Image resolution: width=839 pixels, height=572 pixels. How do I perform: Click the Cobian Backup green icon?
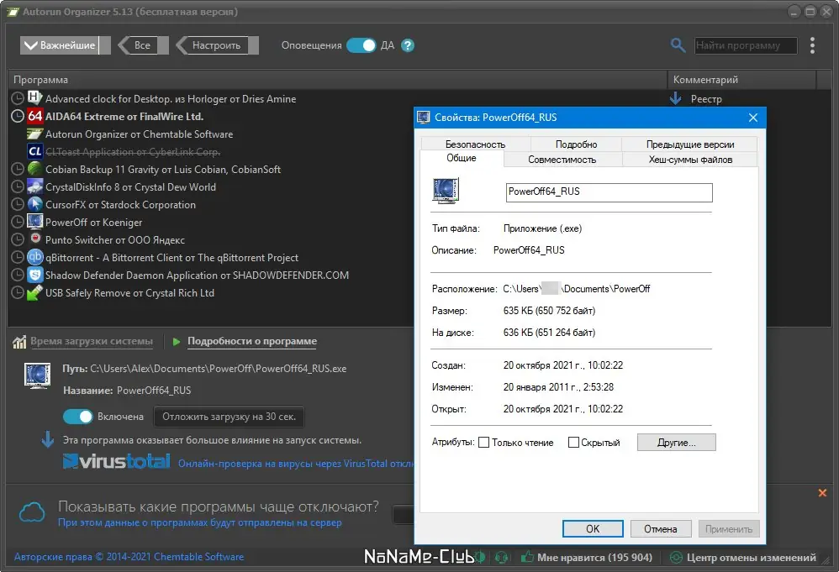(34, 169)
